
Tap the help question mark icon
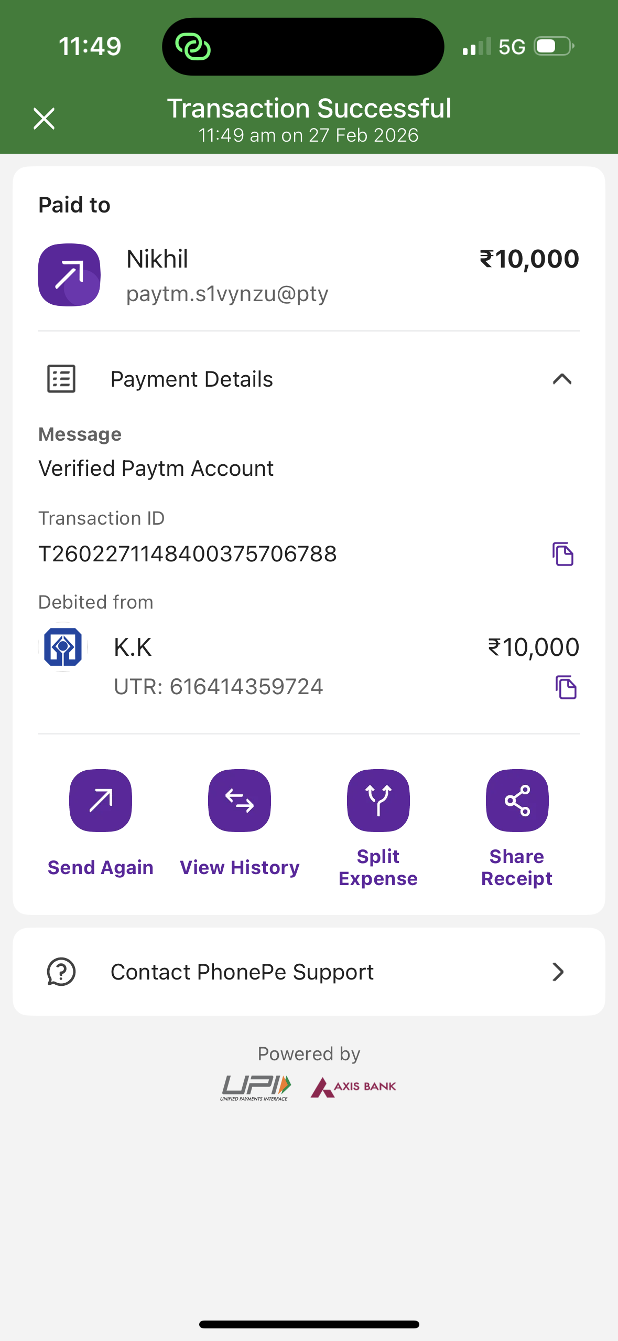pos(61,972)
